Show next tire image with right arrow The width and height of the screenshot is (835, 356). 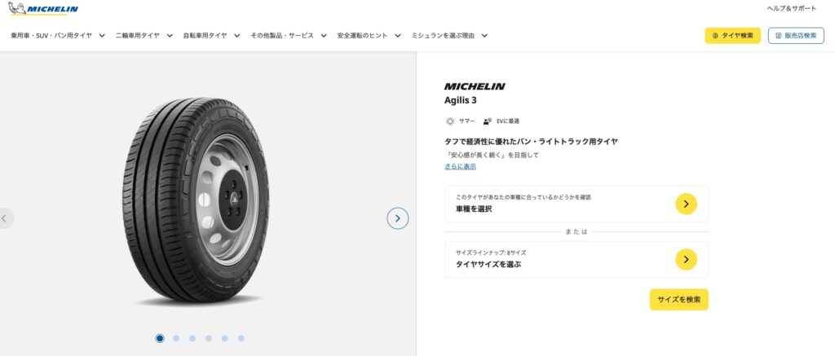click(397, 218)
